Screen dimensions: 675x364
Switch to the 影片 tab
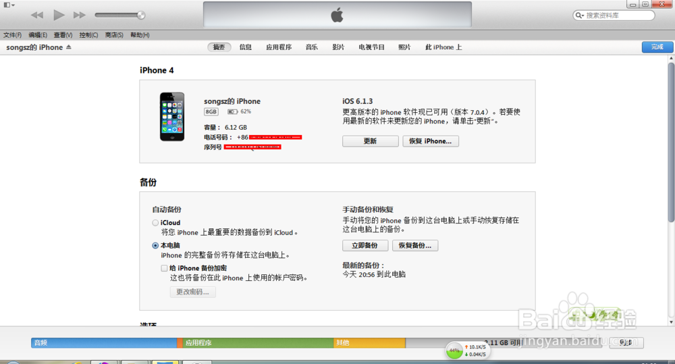(338, 47)
